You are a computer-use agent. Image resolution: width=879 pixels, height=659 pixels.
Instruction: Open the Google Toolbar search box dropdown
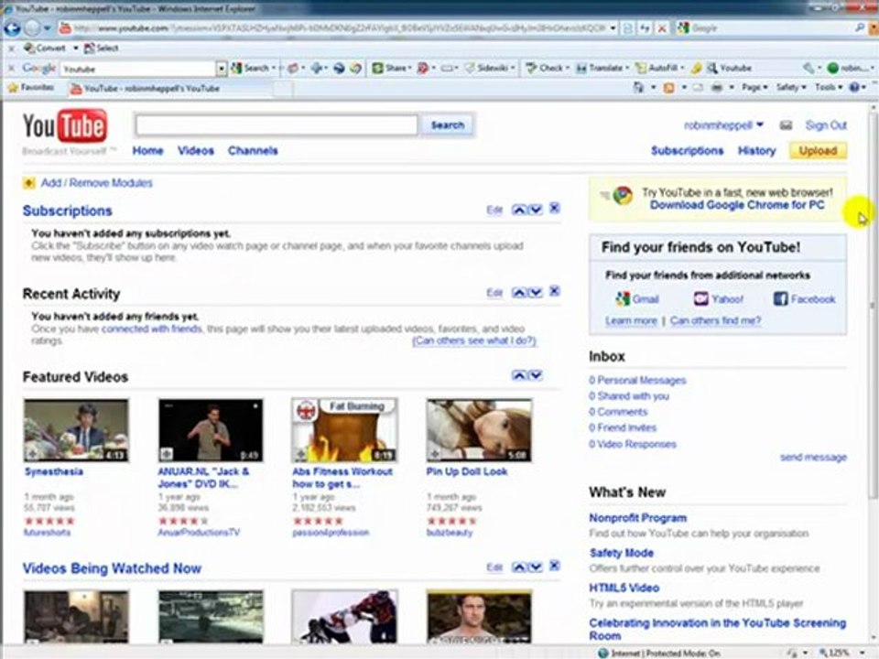(222, 69)
